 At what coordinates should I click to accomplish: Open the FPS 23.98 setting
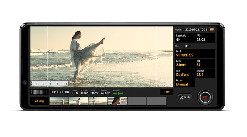click(x=205, y=38)
